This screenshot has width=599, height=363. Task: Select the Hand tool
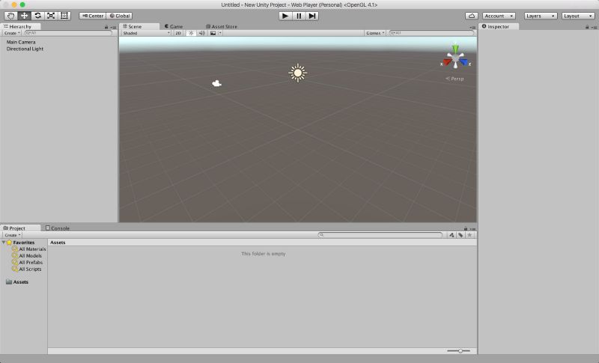(10, 16)
